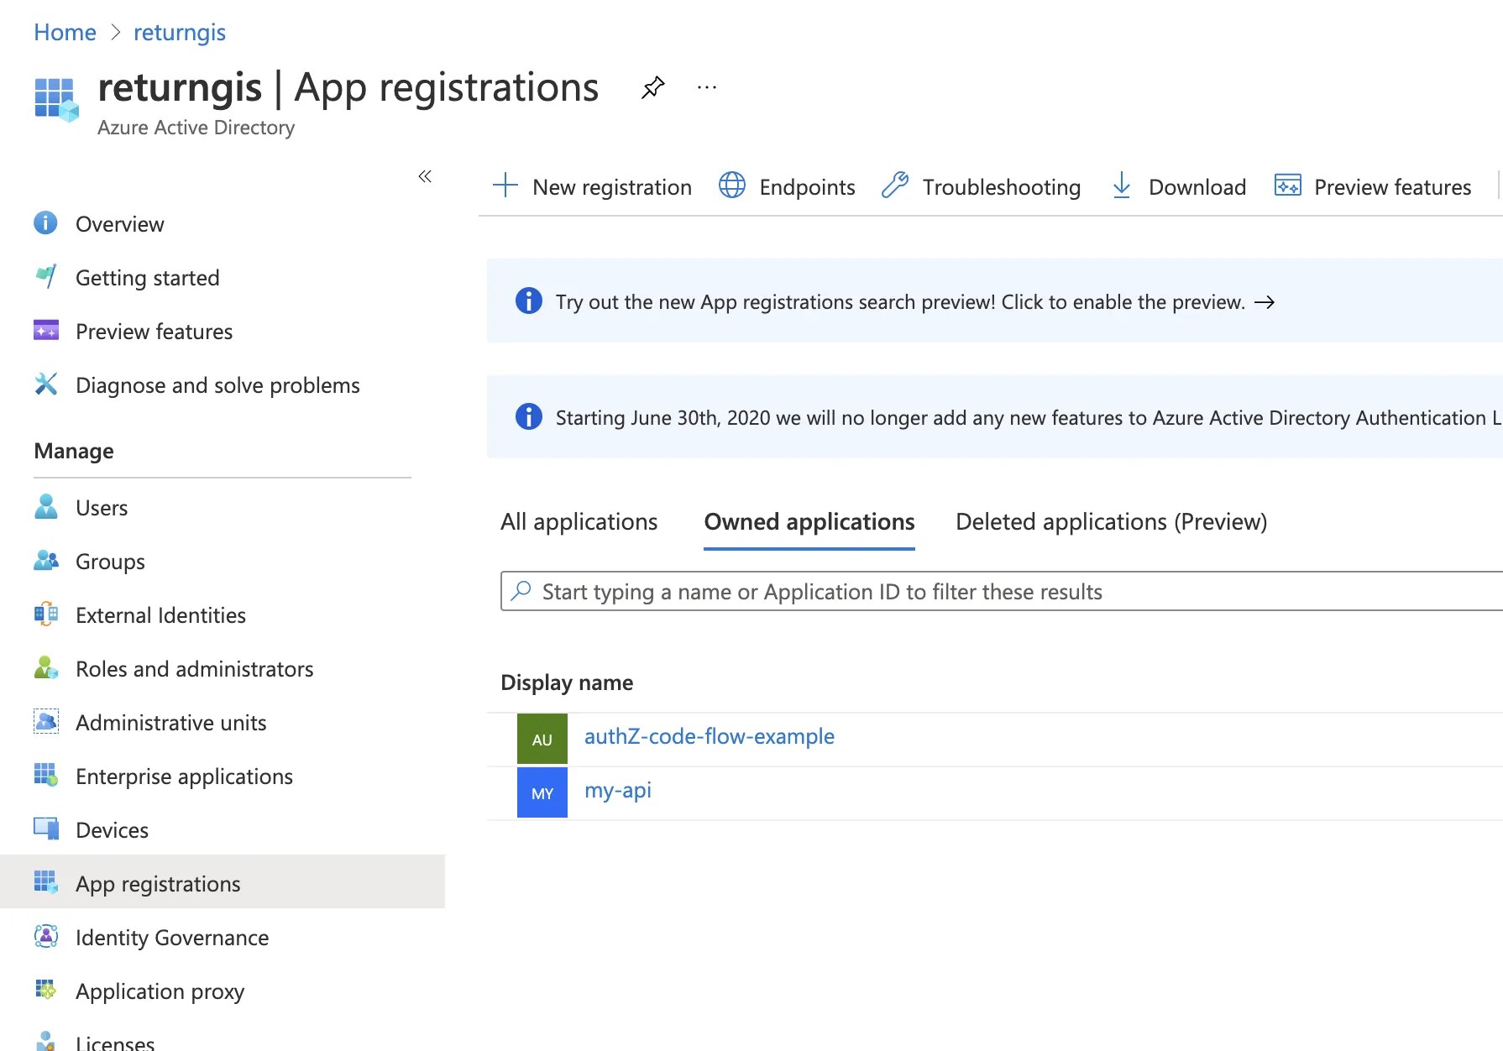
Task: Switch to the All applications tab
Action: click(579, 522)
